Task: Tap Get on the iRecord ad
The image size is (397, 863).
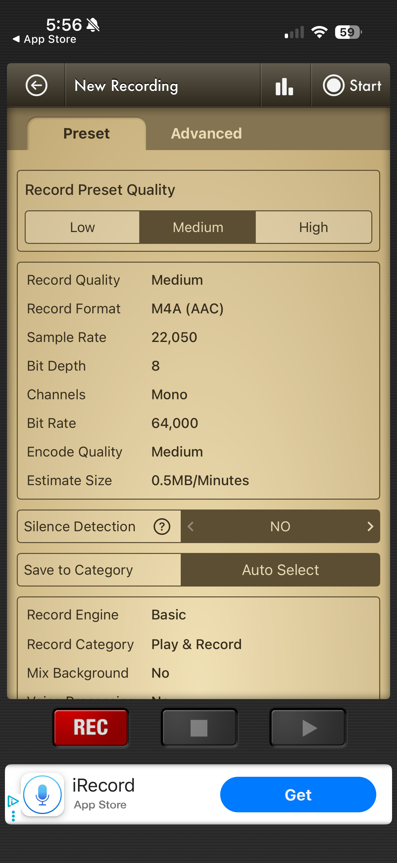Action: [298, 795]
